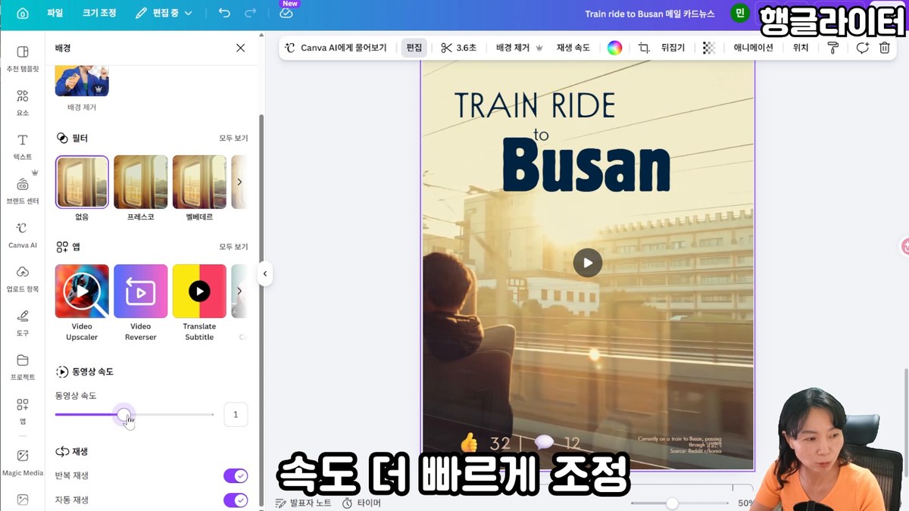Open 프로젝트 projects panel
Image resolution: width=909 pixels, height=511 pixels.
[23, 366]
